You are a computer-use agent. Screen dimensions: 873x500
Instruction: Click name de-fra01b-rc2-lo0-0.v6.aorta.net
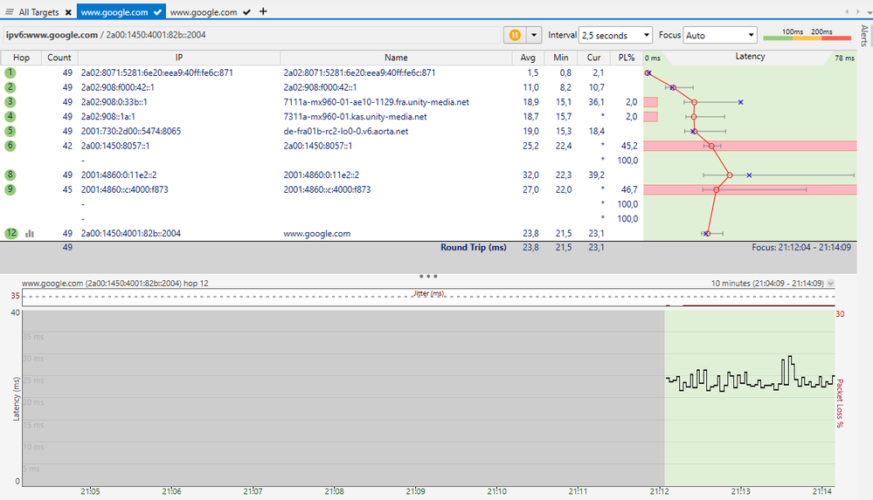point(346,131)
